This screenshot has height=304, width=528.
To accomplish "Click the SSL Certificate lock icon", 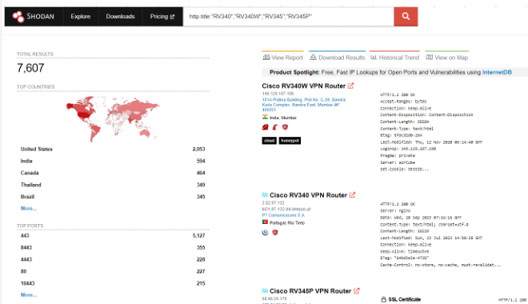I will [383, 299].
